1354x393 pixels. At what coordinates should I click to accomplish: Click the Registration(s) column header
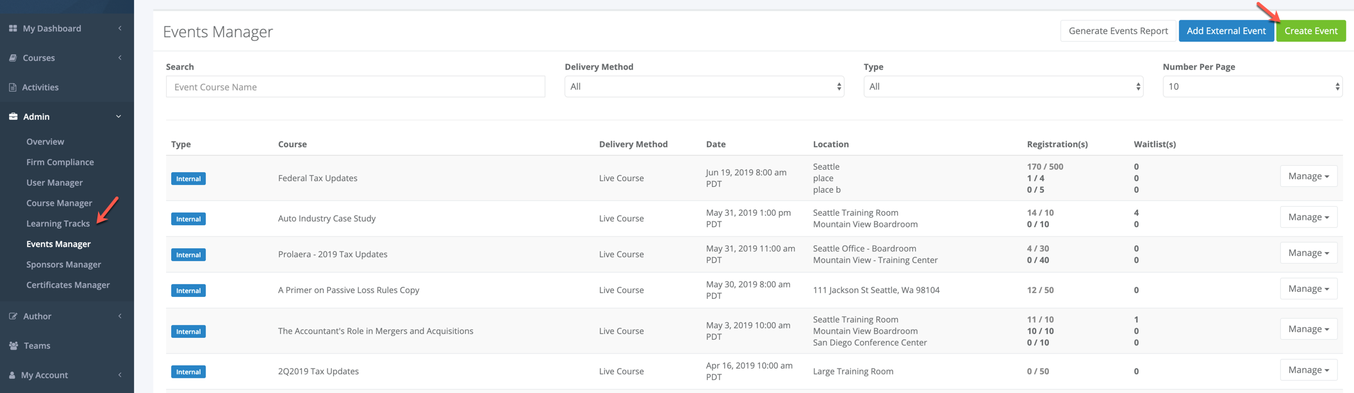coord(1057,144)
